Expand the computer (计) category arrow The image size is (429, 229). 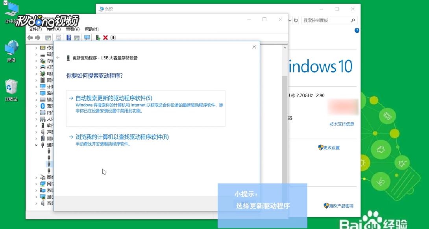pyautogui.click(x=36, y=87)
